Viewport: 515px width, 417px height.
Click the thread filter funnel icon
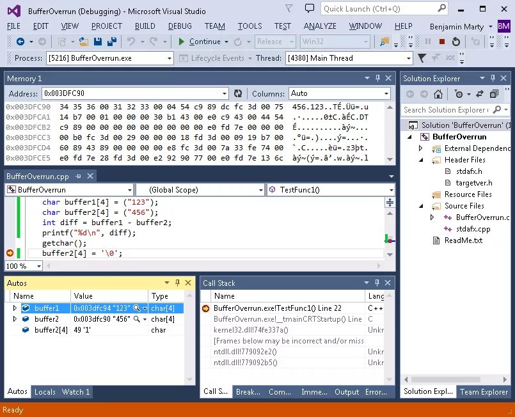422,58
